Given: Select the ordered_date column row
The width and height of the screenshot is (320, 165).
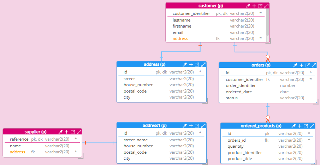Looking at the screenshot, I should 268,92.
